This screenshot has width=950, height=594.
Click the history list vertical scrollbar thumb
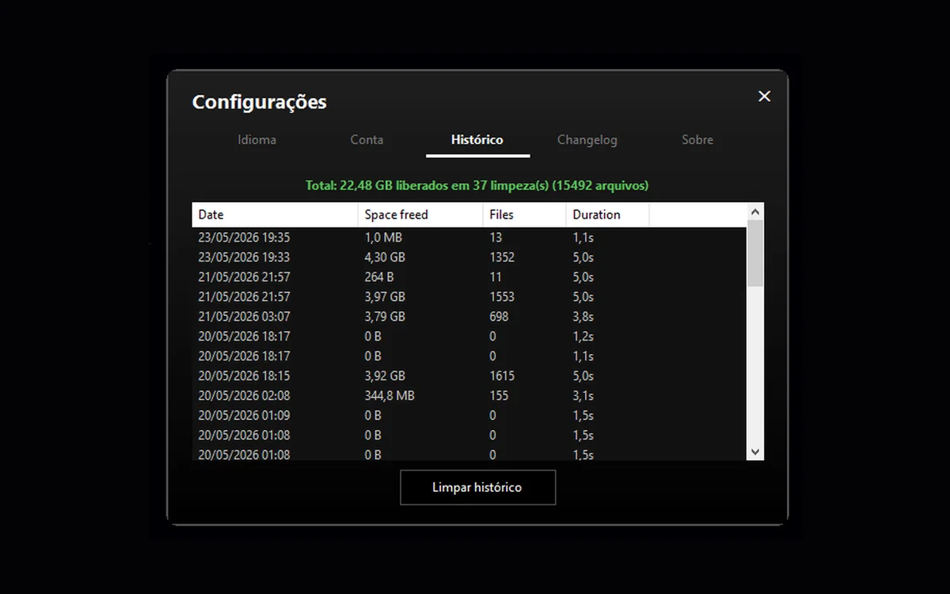coord(755,253)
